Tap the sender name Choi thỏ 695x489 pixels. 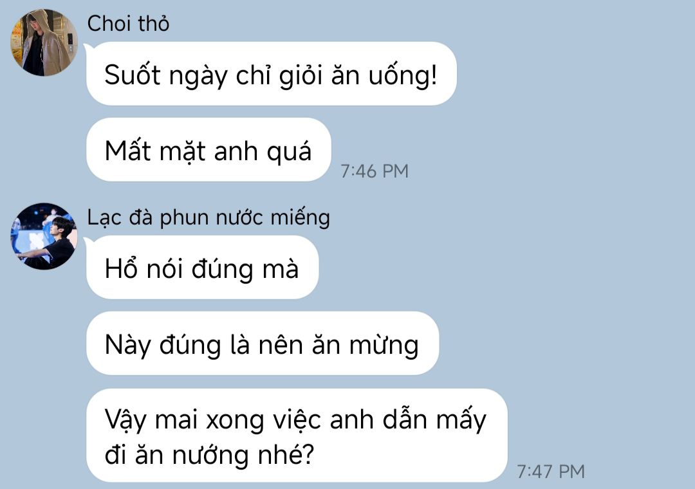pyautogui.click(x=128, y=24)
